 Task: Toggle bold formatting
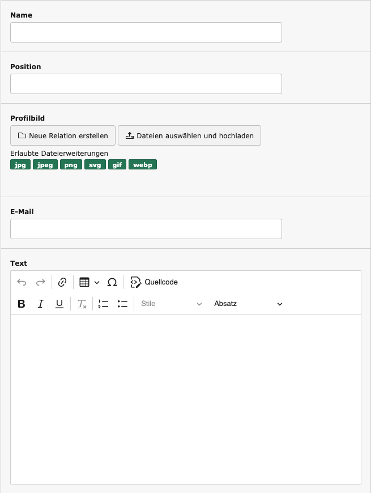(x=22, y=304)
